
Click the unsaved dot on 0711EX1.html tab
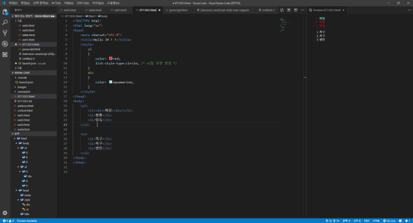160,10
